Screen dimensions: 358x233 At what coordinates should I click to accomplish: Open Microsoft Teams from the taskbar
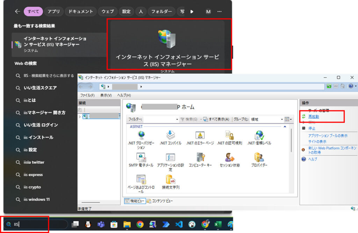(x=101, y=225)
